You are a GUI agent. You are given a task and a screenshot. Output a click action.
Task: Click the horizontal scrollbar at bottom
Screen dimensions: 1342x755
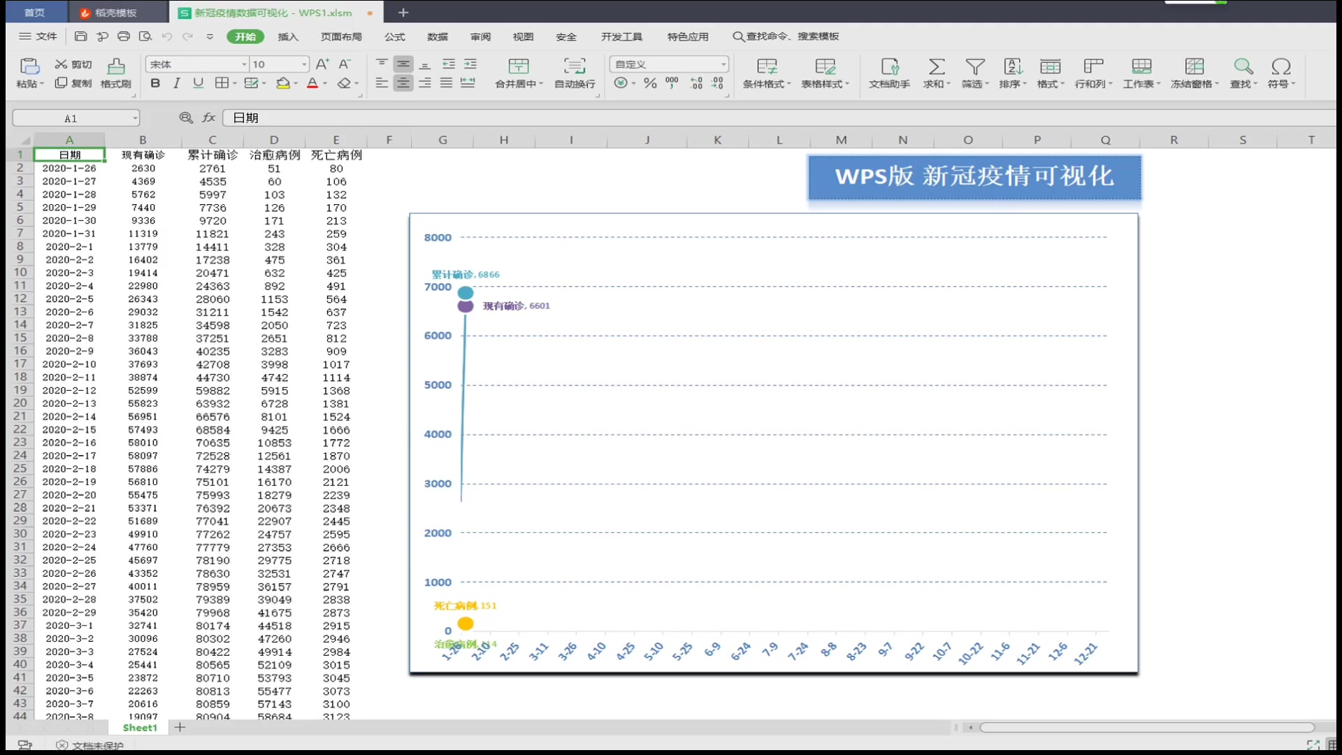[x=1147, y=728]
